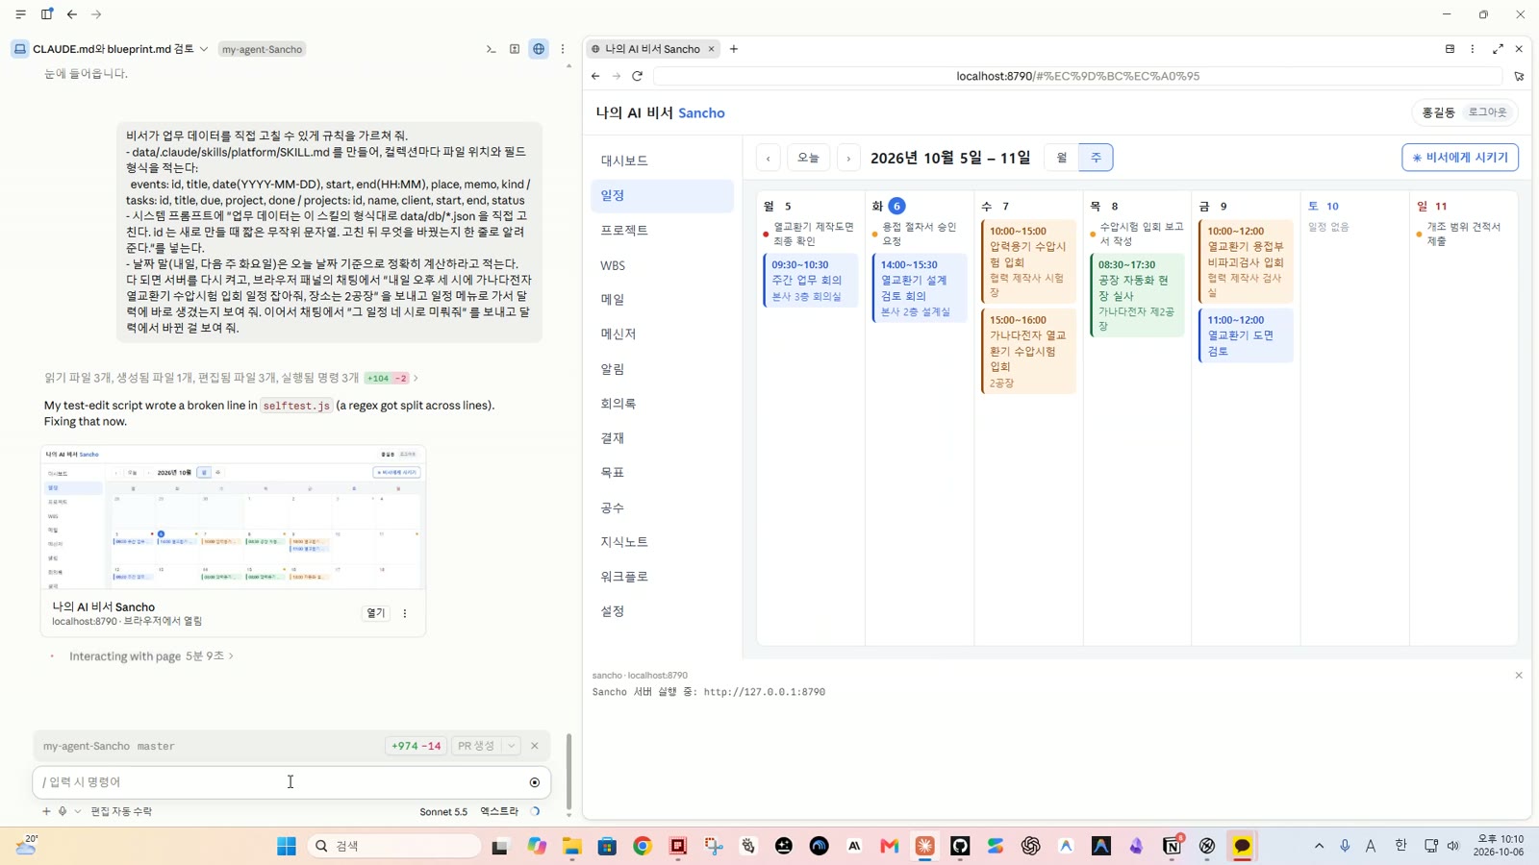This screenshot has height=865, width=1539.
Task: Open the '가나다전자 열교환기 수압시험 입회' event on Wednesday
Action: click(x=1027, y=351)
